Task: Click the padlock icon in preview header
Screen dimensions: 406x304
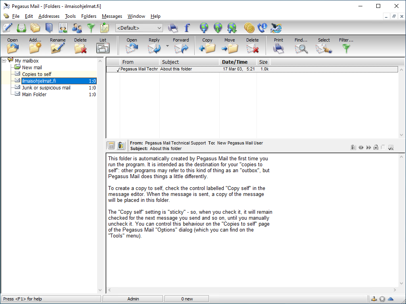Action: (376, 147)
